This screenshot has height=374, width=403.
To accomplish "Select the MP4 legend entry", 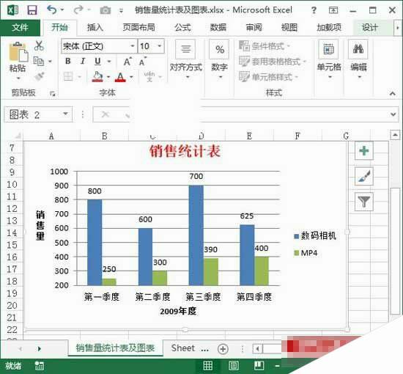I will pos(306,253).
